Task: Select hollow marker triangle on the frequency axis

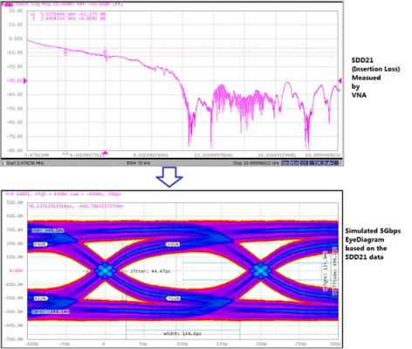Action: click(x=65, y=153)
